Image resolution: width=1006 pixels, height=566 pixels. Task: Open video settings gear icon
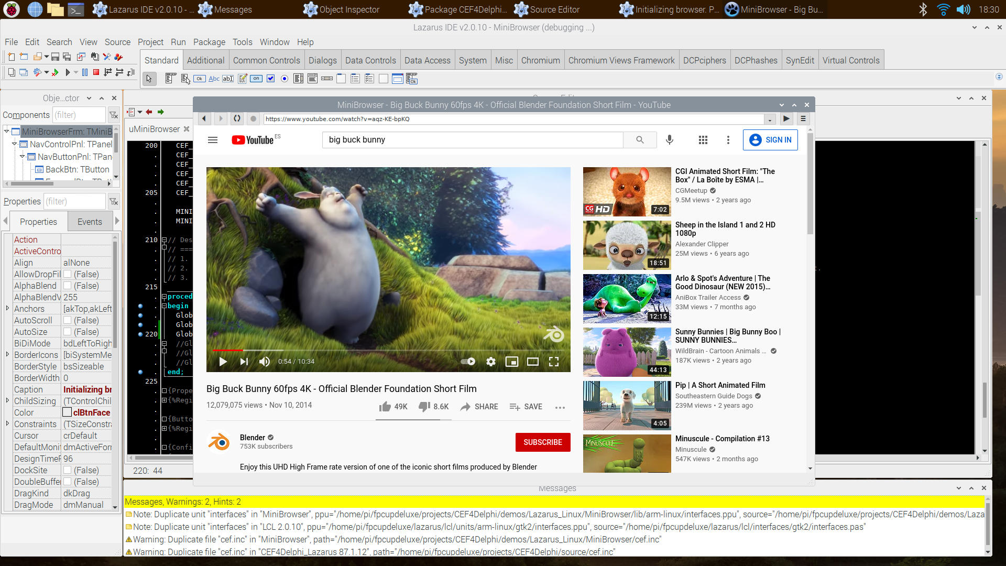tap(491, 362)
